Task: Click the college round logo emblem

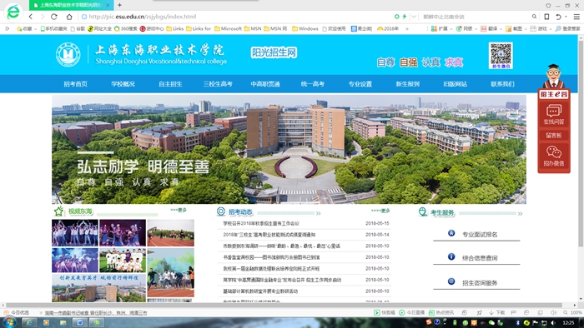Action: pyautogui.click(x=68, y=55)
